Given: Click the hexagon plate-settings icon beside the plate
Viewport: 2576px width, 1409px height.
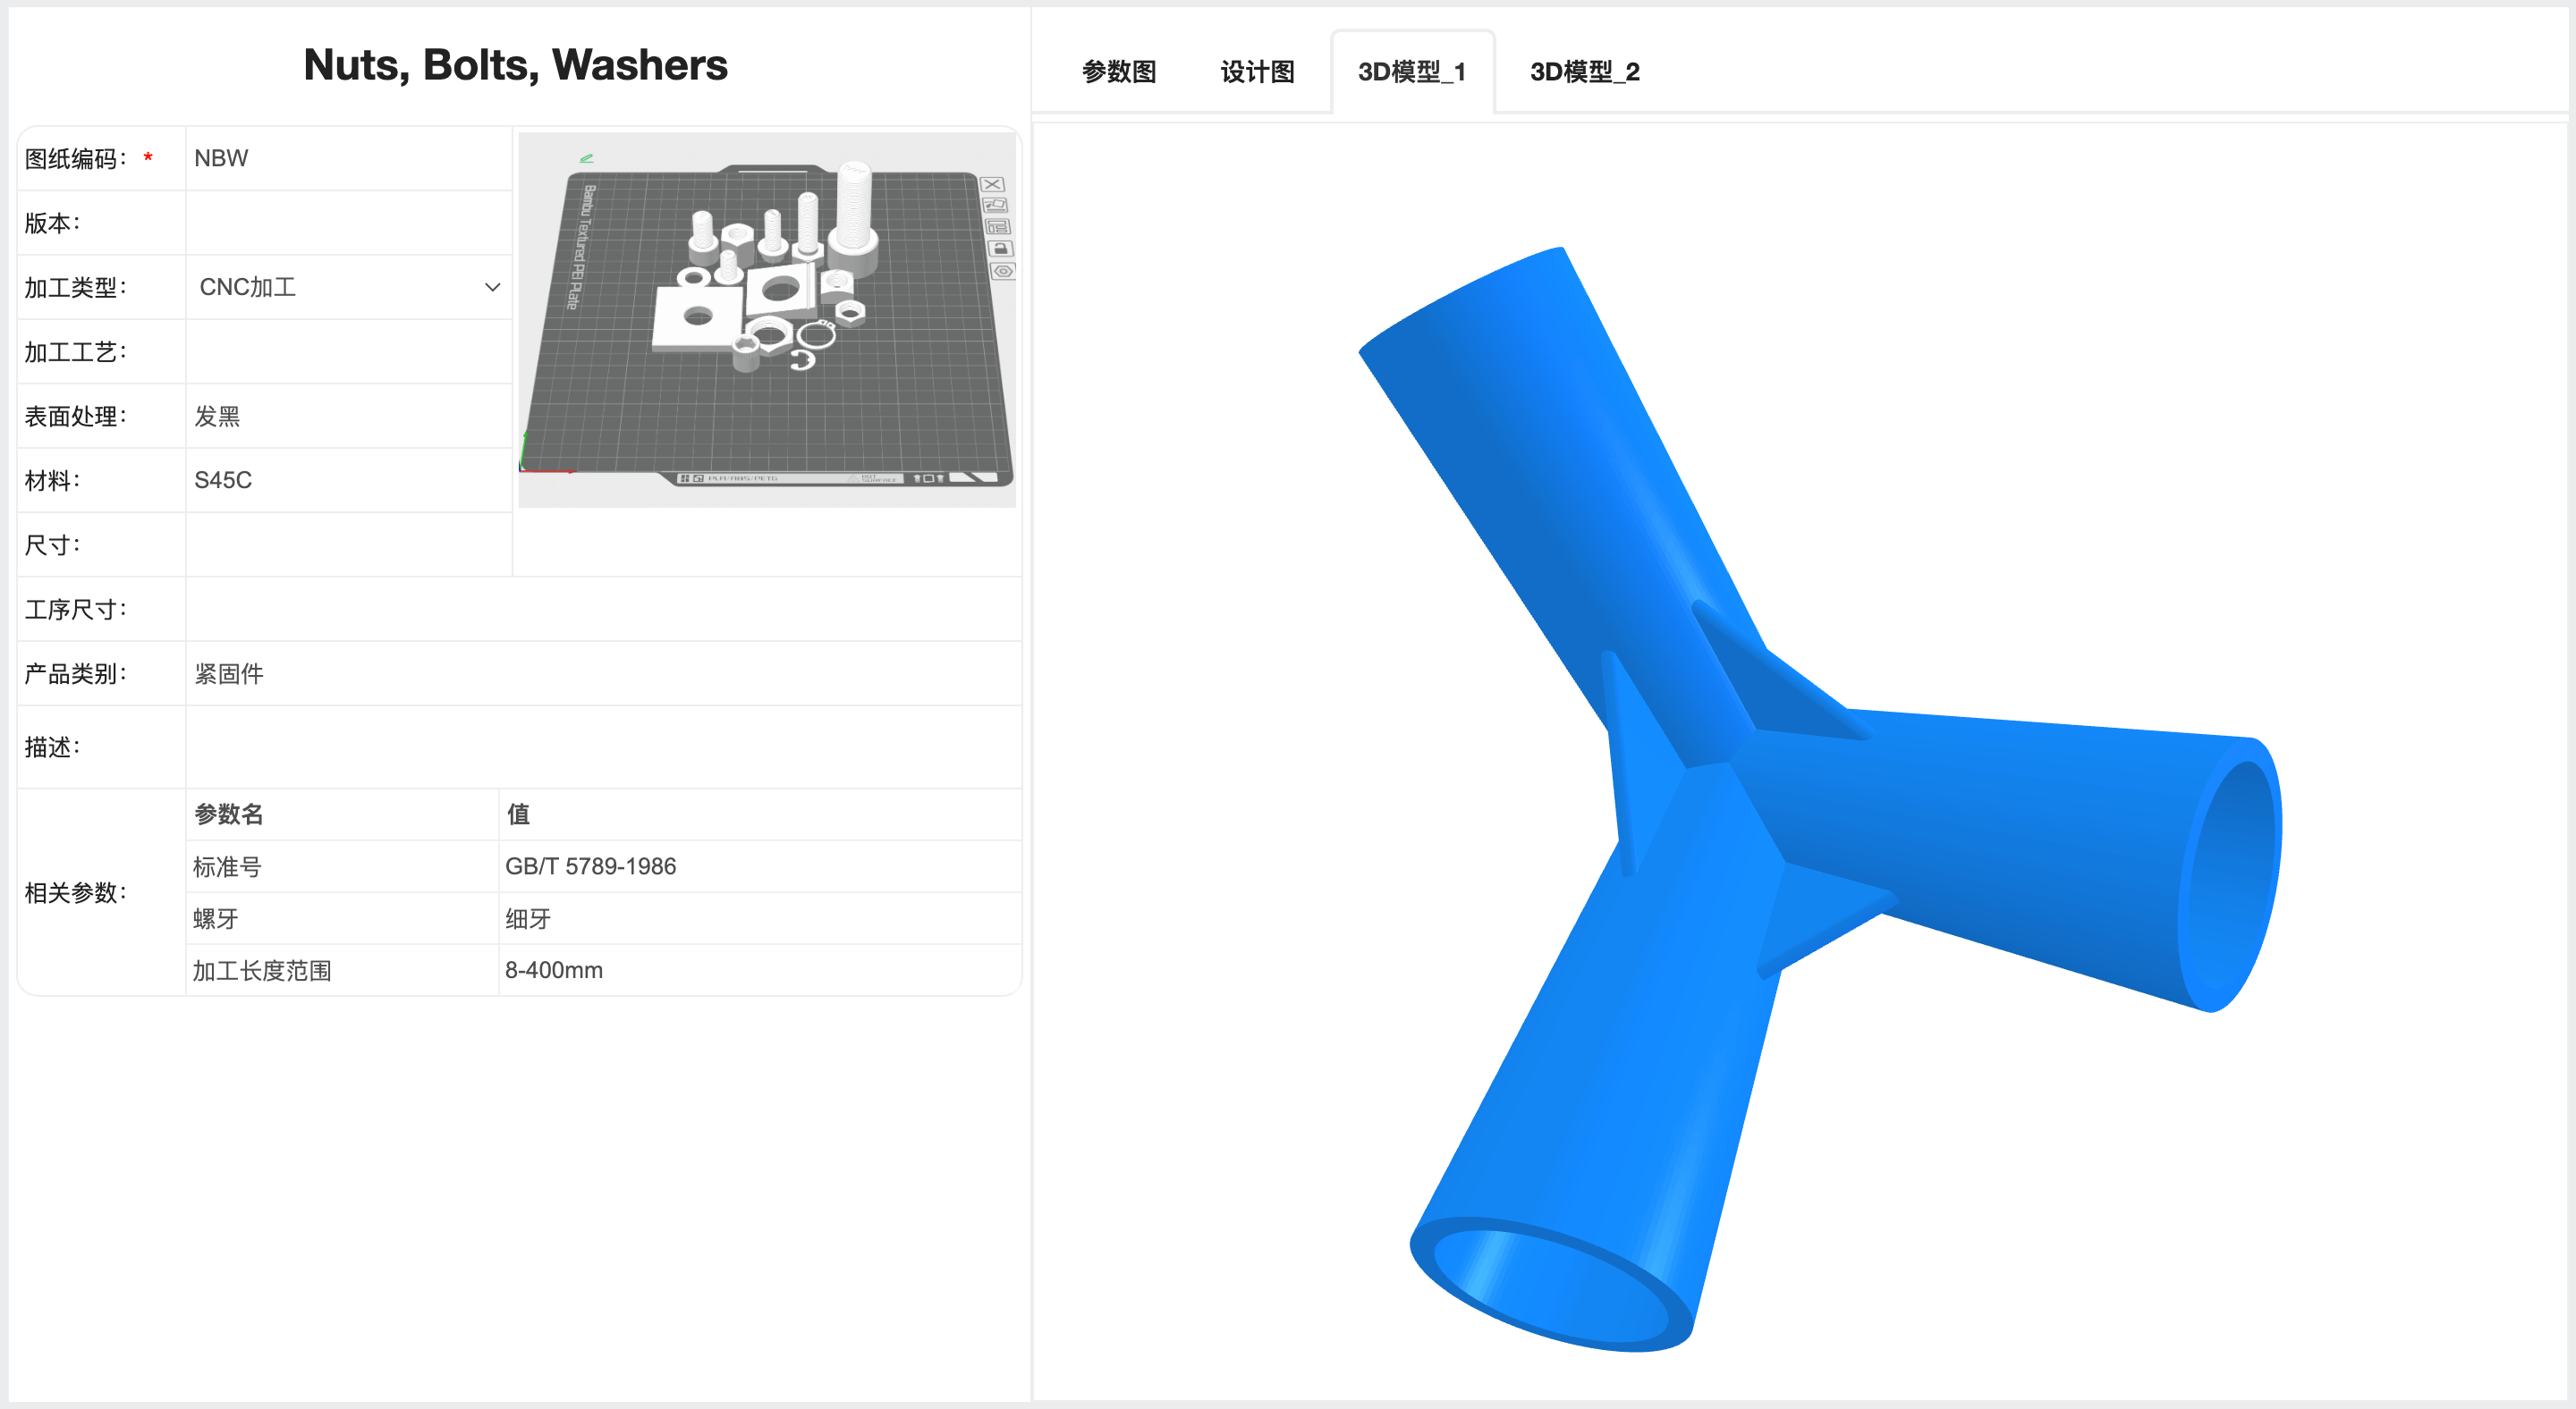Looking at the screenshot, I should [1003, 271].
